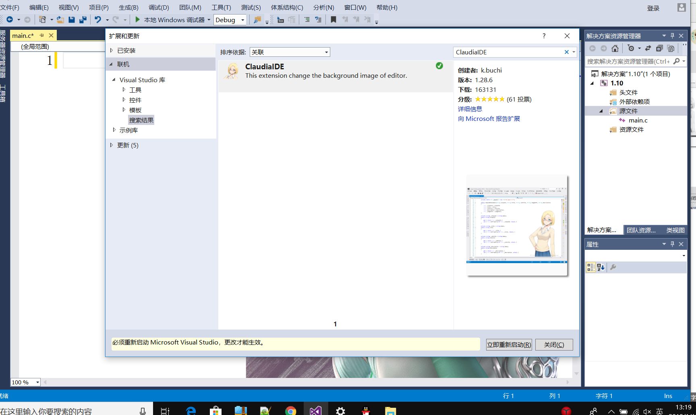Image resolution: width=696 pixels, height=415 pixels.
Task: Click the 登录 sign-in link
Action: tap(653, 8)
